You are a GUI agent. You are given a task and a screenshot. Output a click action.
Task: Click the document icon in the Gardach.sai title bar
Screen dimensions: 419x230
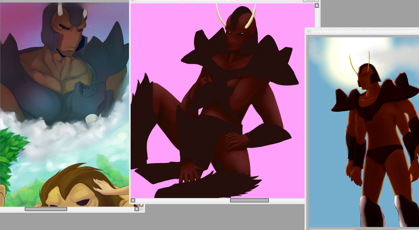click(309, 31)
